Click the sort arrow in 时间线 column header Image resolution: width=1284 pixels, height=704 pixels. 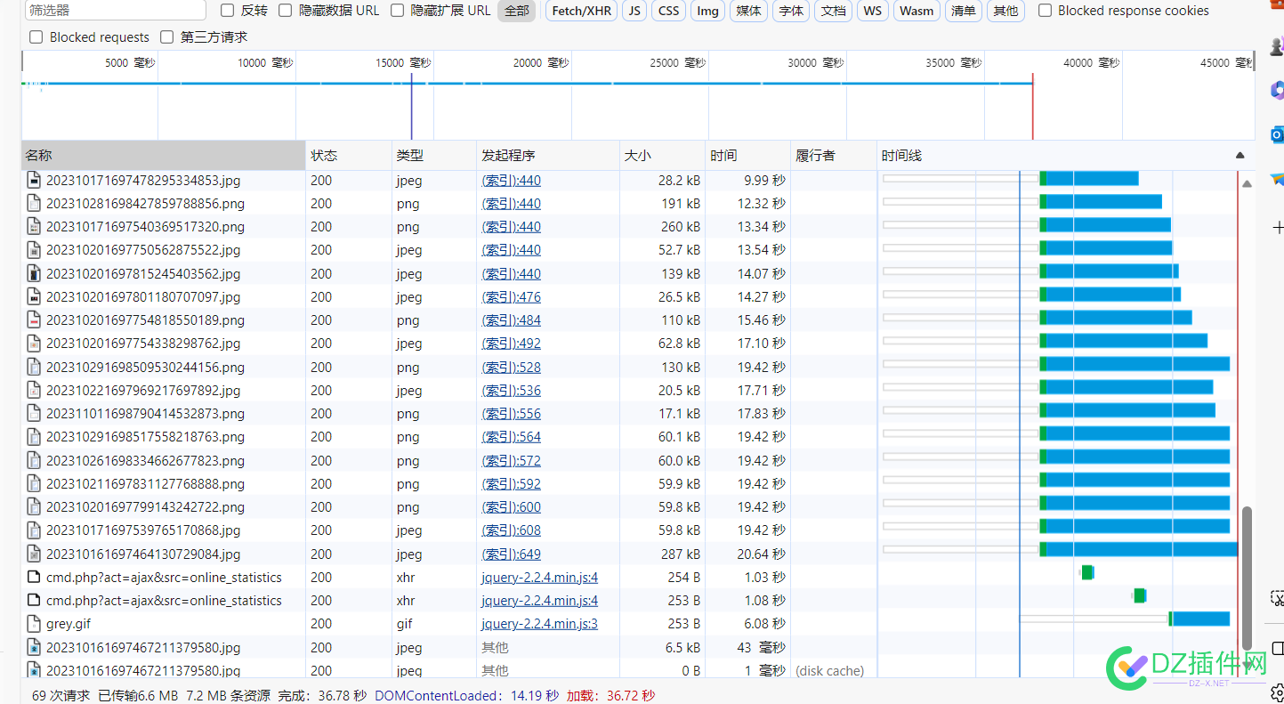pos(1240,156)
